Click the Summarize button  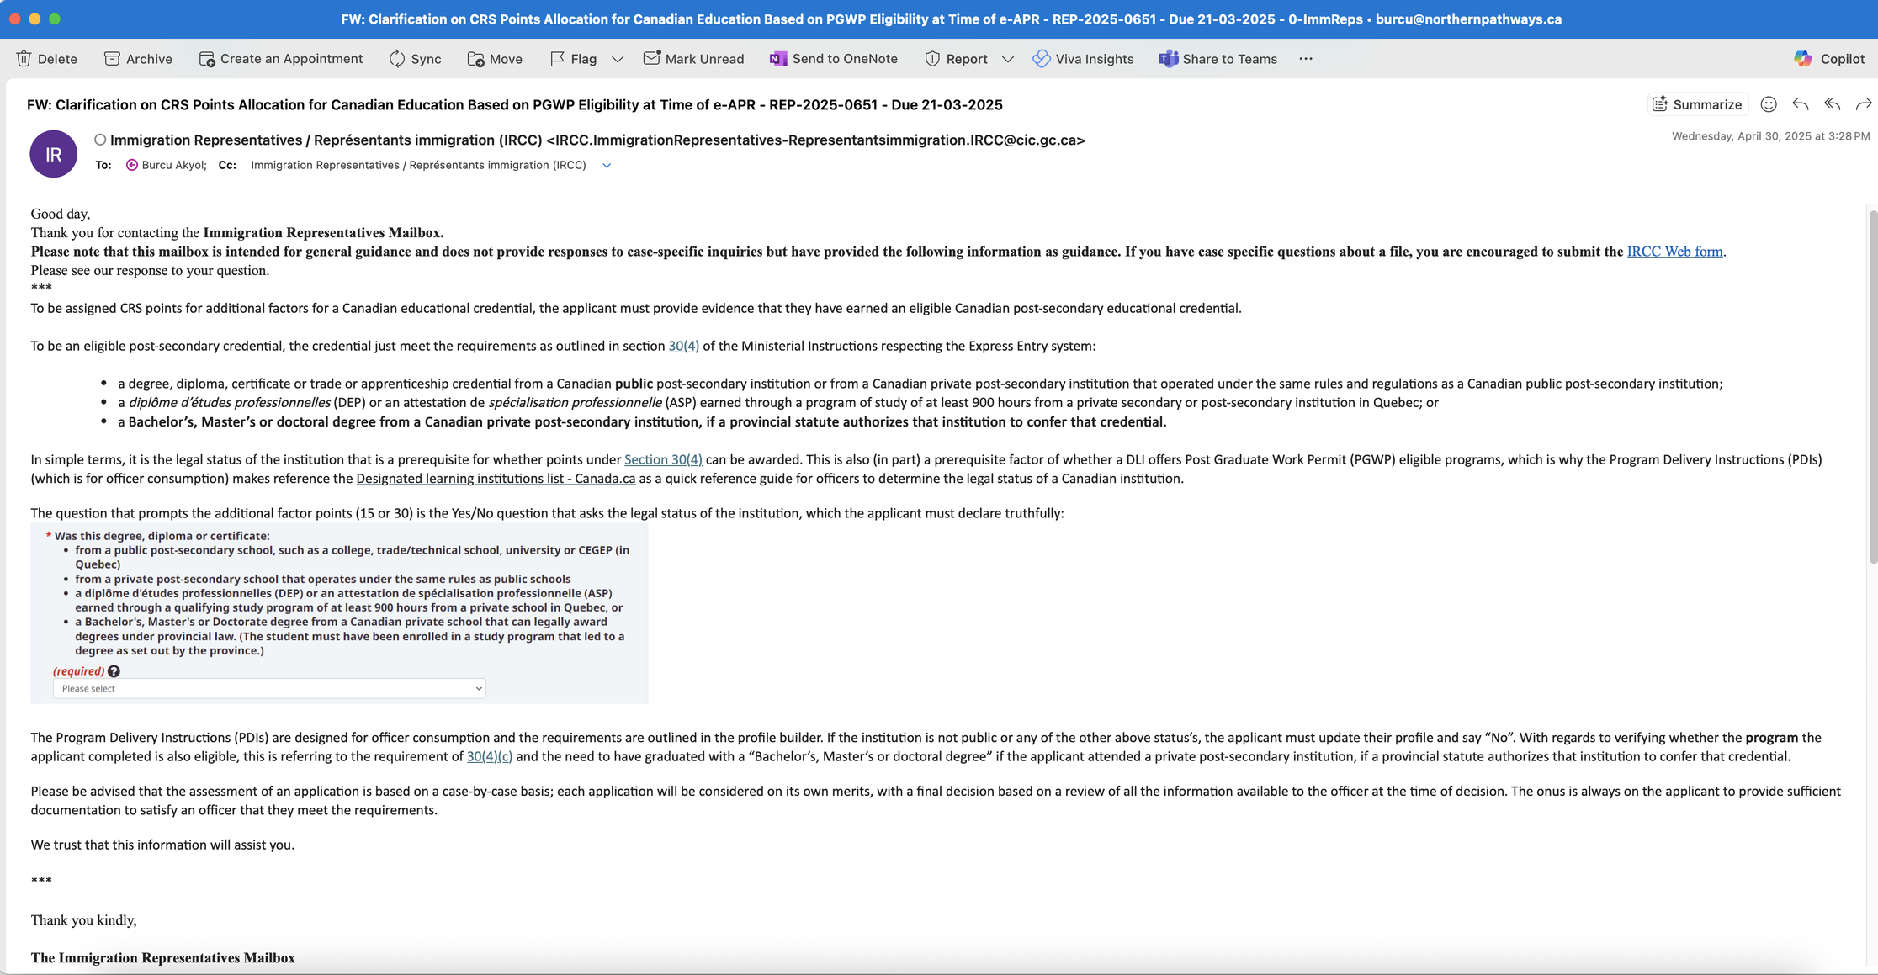click(x=1697, y=104)
